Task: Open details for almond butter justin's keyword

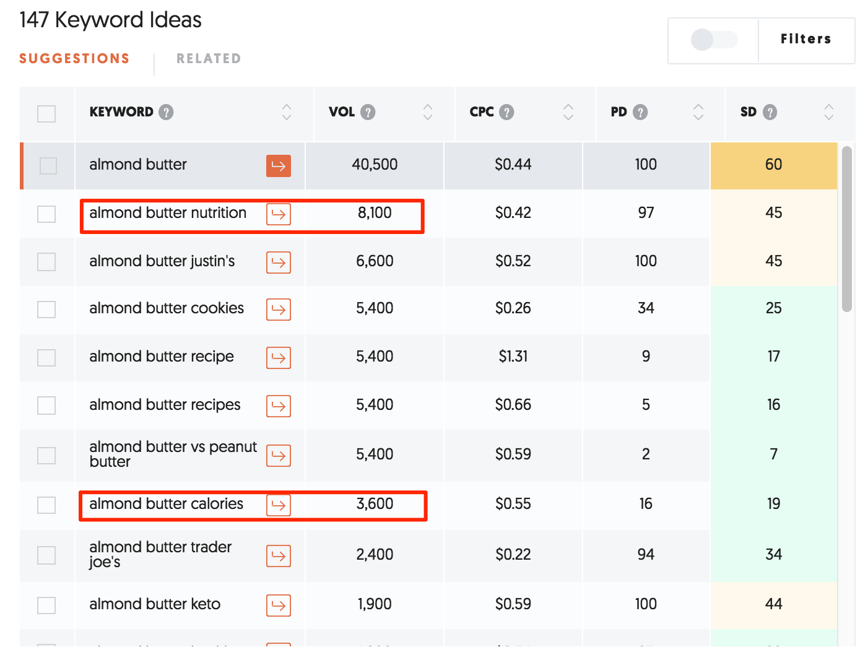Action: click(x=278, y=262)
